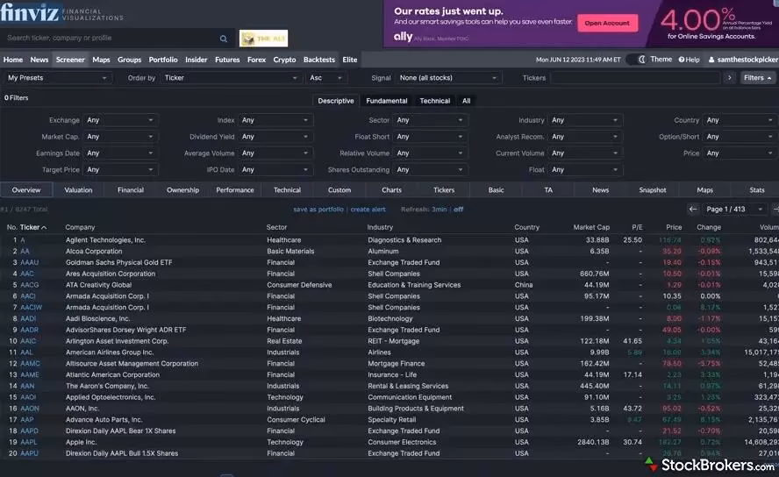Switch to the Performance view tab
This screenshot has height=477, width=779.
tap(235, 190)
